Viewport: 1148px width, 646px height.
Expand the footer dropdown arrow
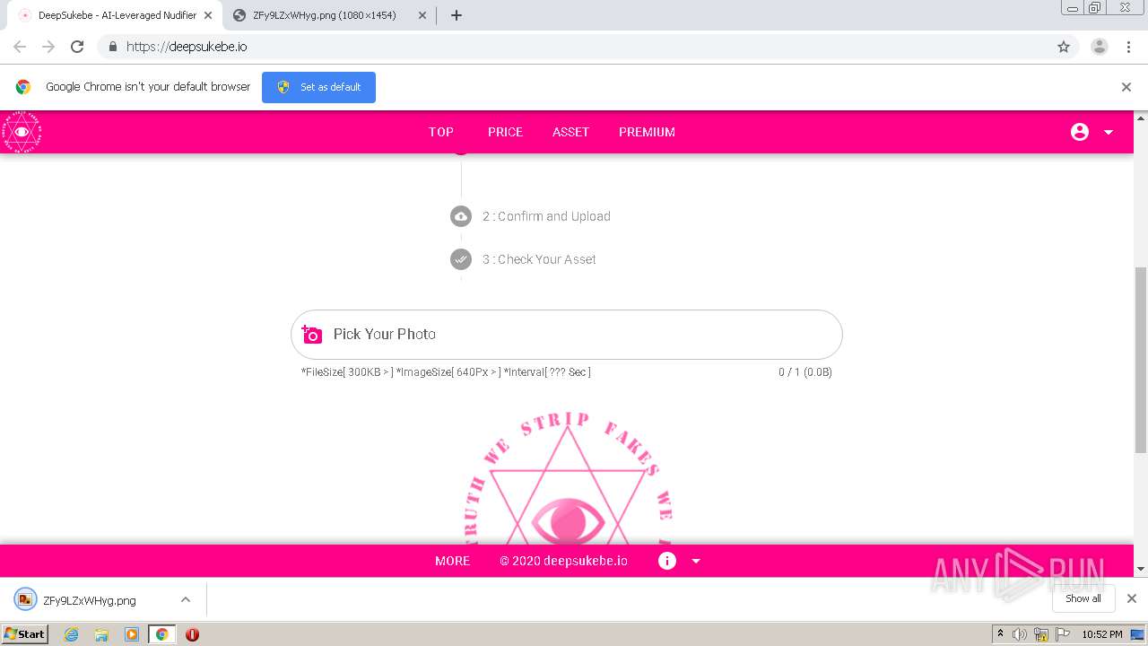tap(696, 561)
